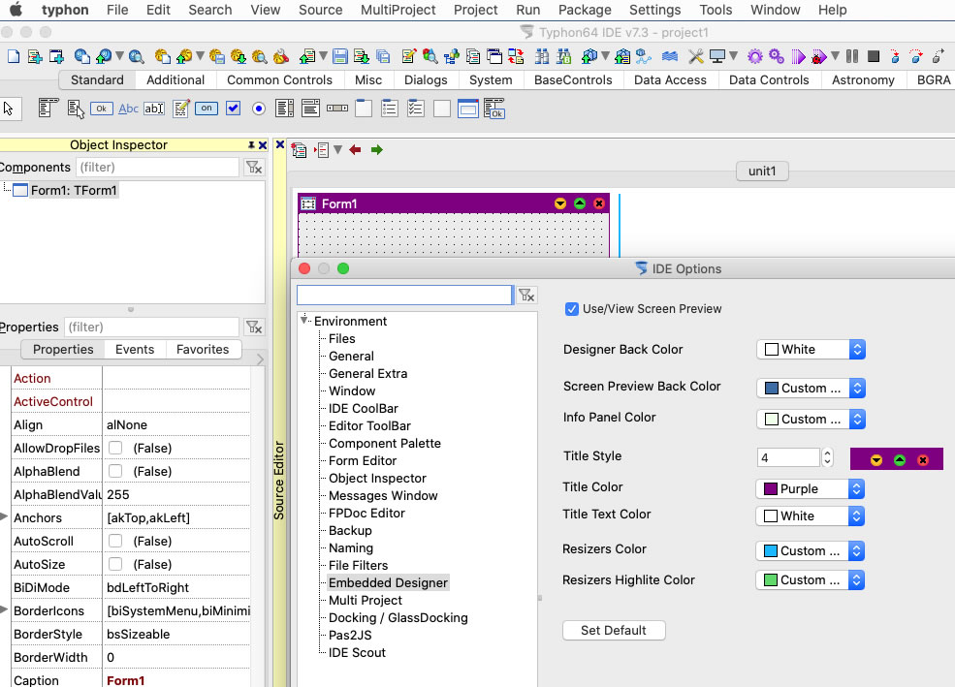Select the TToggleBox 'on' component in the palette
955x687 pixels.
(x=207, y=109)
